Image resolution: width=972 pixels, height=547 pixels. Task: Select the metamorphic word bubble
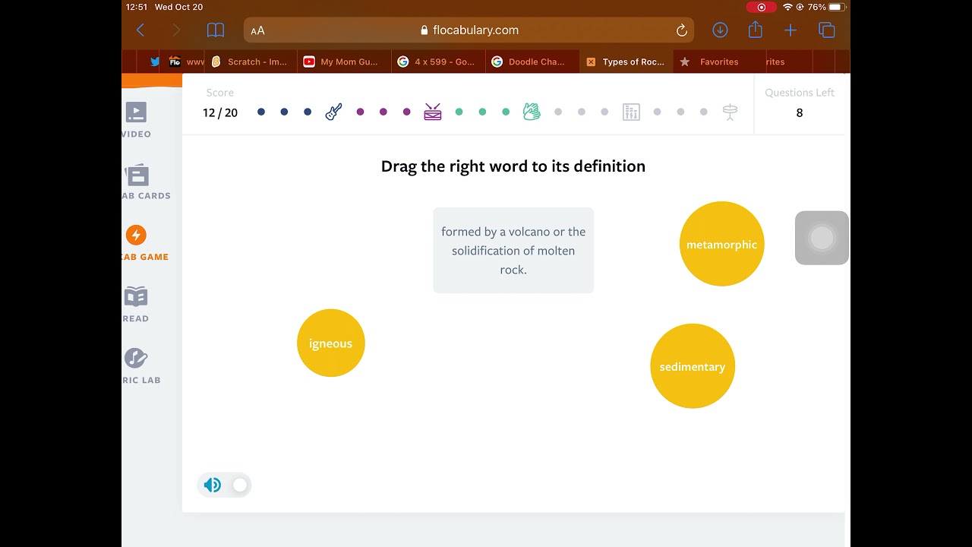click(721, 244)
